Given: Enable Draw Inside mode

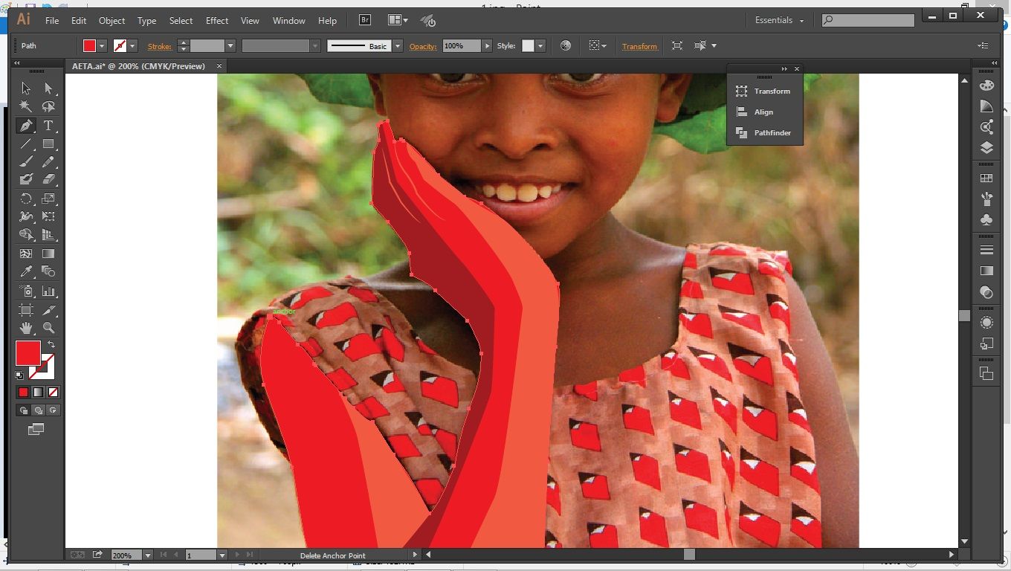Looking at the screenshot, I should coord(53,410).
